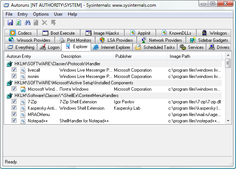Click the Delete X toolbar icon
The height and width of the screenshot is (169, 236).
pos(45,23)
